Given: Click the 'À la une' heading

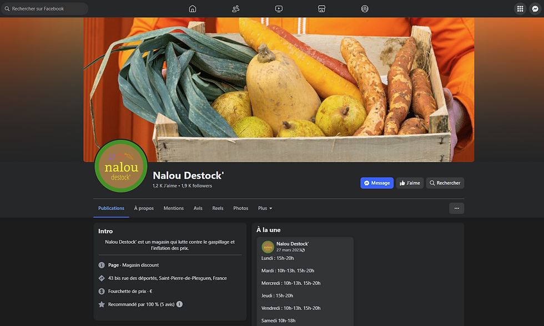Looking at the screenshot, I should point(269,230).
